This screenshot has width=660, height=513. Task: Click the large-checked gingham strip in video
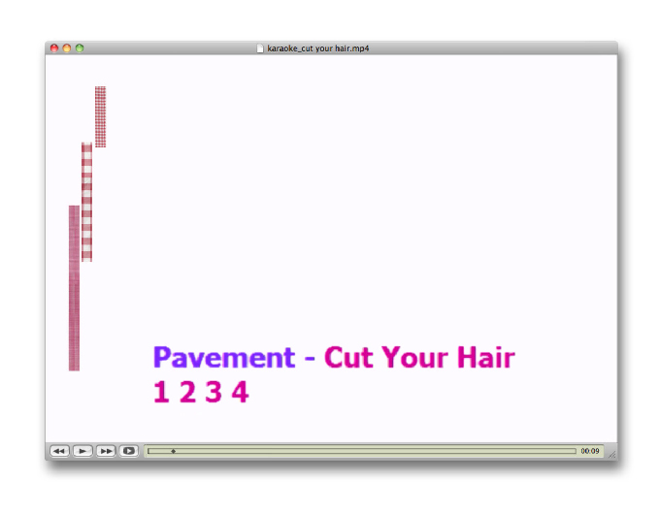86,202
